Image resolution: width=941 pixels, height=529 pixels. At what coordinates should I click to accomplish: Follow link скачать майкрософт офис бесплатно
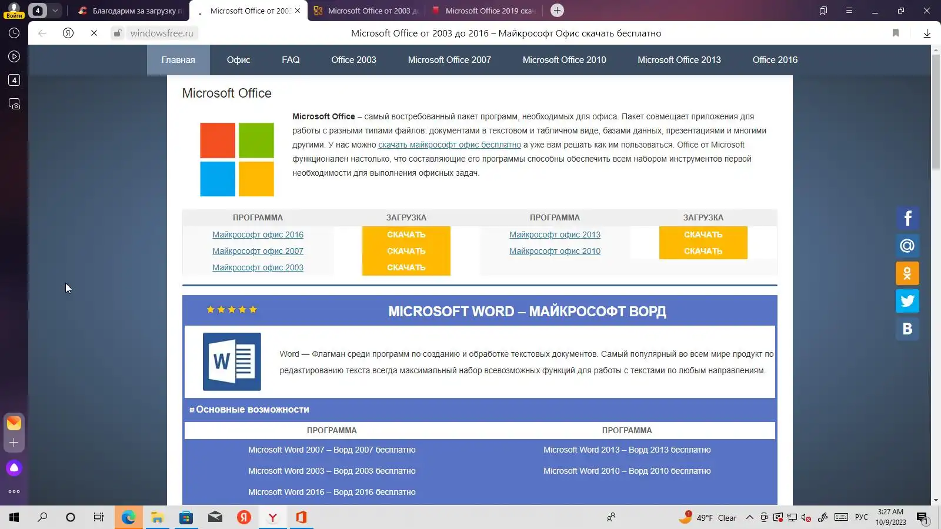pyautogui.click(x=449, y=145)
